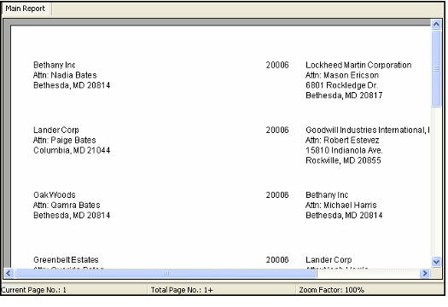Click the vertical scrollbar thumb
This screenshot has width=448, height=307.
[436, 68]
